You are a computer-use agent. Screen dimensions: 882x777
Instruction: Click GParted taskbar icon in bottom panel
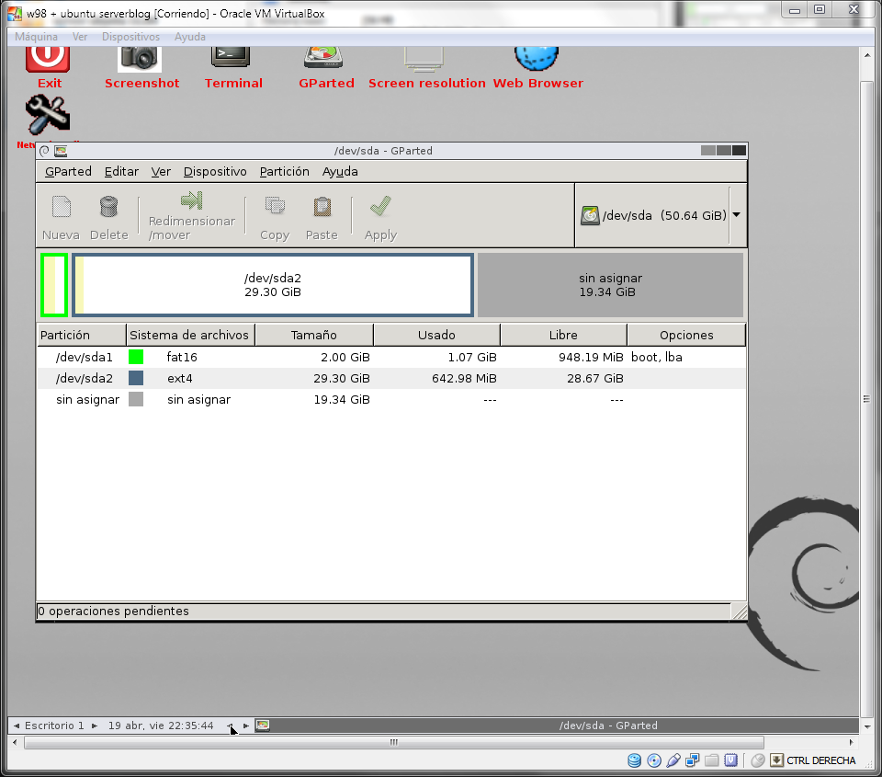point(262,726)
